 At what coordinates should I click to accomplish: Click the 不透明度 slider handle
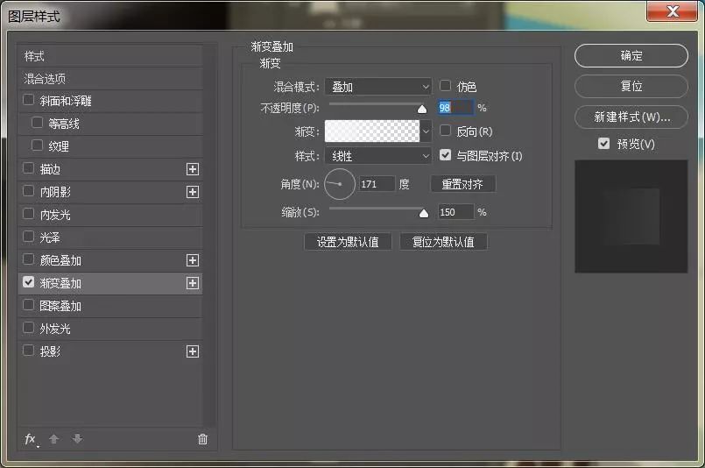(422, 109)
